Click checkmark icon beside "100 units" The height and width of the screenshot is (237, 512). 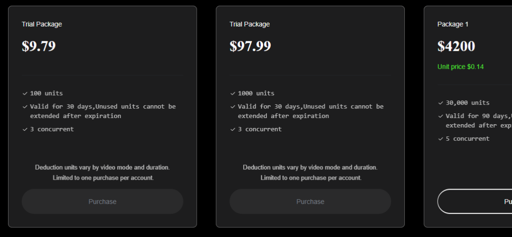point(25,93)
